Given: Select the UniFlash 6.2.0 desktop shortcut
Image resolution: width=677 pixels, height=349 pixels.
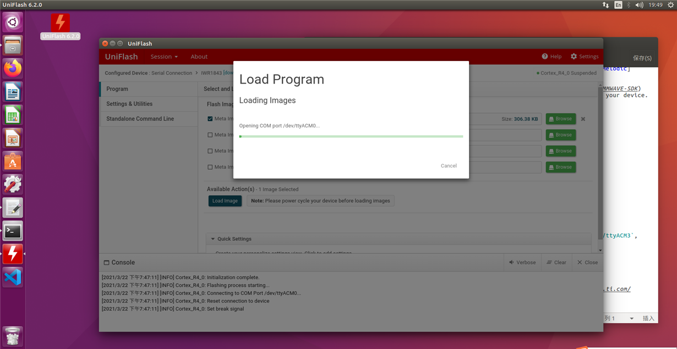Looking at the screenshot, I should tap(61, 27).
